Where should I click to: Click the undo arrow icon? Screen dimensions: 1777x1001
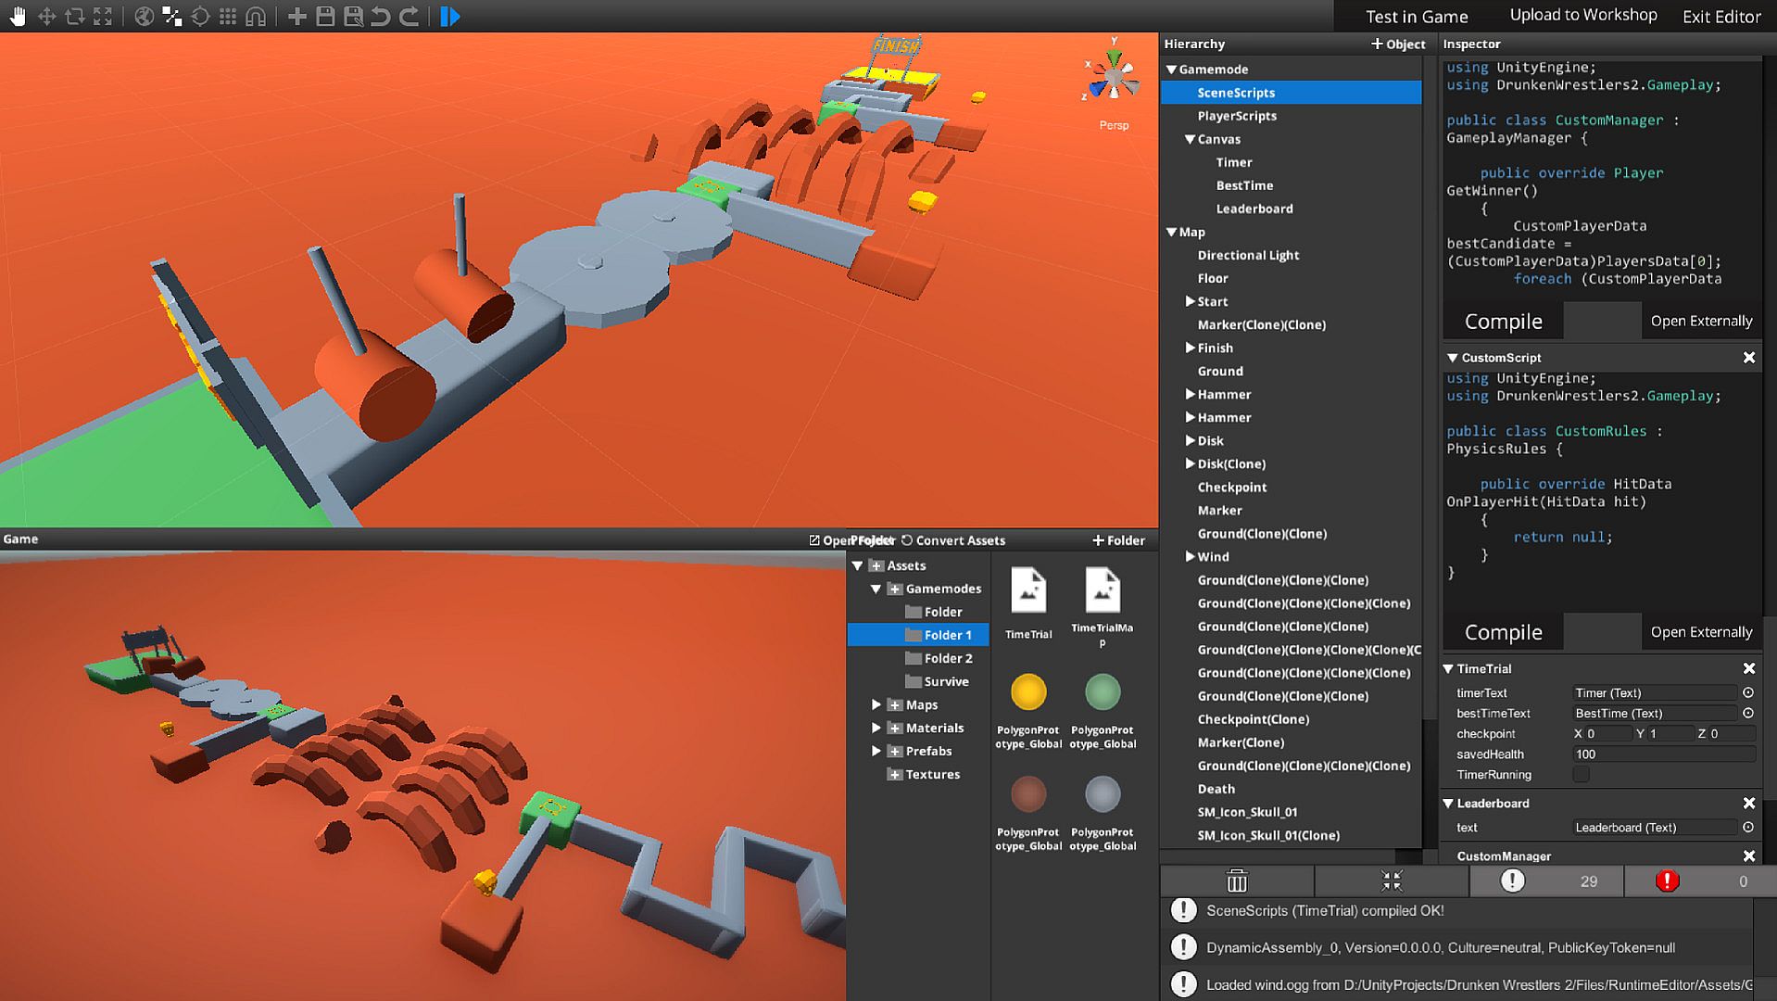tap(381, 17)
